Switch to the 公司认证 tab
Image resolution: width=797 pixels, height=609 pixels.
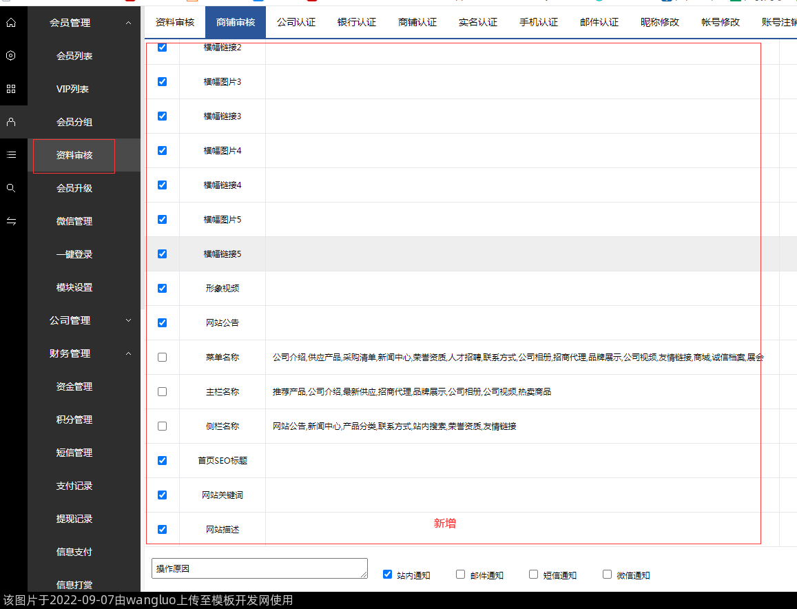(x=296, y=22)
